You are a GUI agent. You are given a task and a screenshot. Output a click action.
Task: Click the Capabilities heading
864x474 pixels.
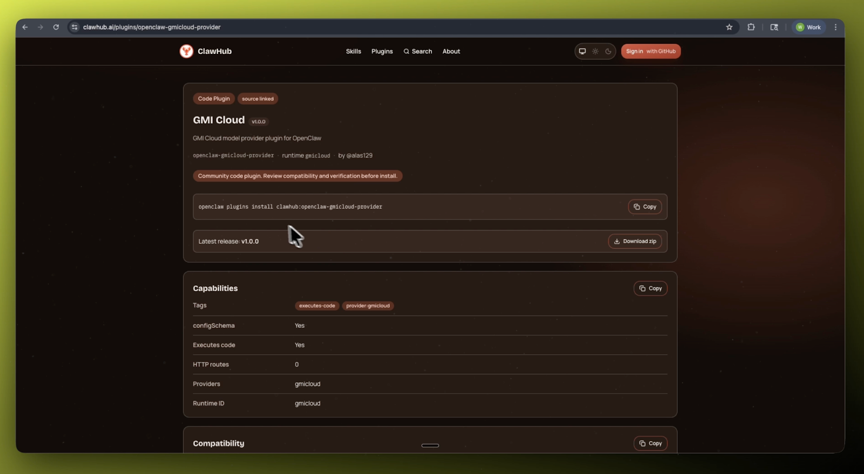215,288
